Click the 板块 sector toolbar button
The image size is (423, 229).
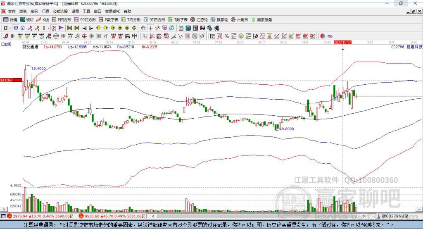(x=27, y=20)
